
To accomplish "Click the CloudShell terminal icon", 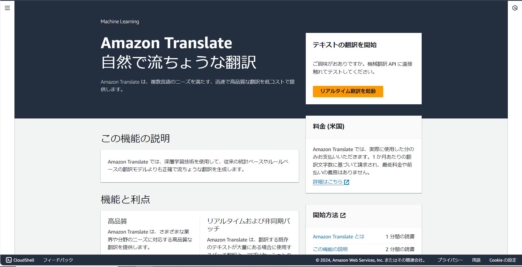I will click(x=9, y=260).
